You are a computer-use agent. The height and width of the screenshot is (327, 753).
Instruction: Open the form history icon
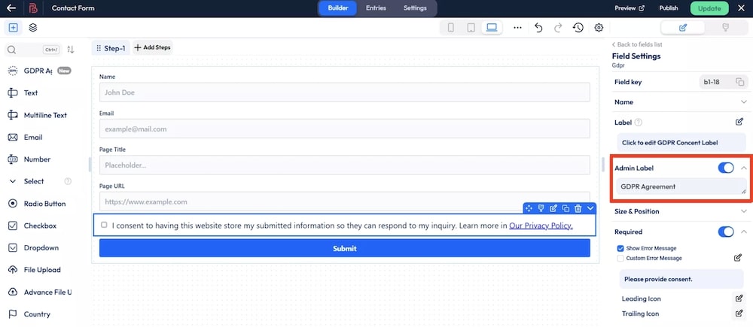[578, 28]
